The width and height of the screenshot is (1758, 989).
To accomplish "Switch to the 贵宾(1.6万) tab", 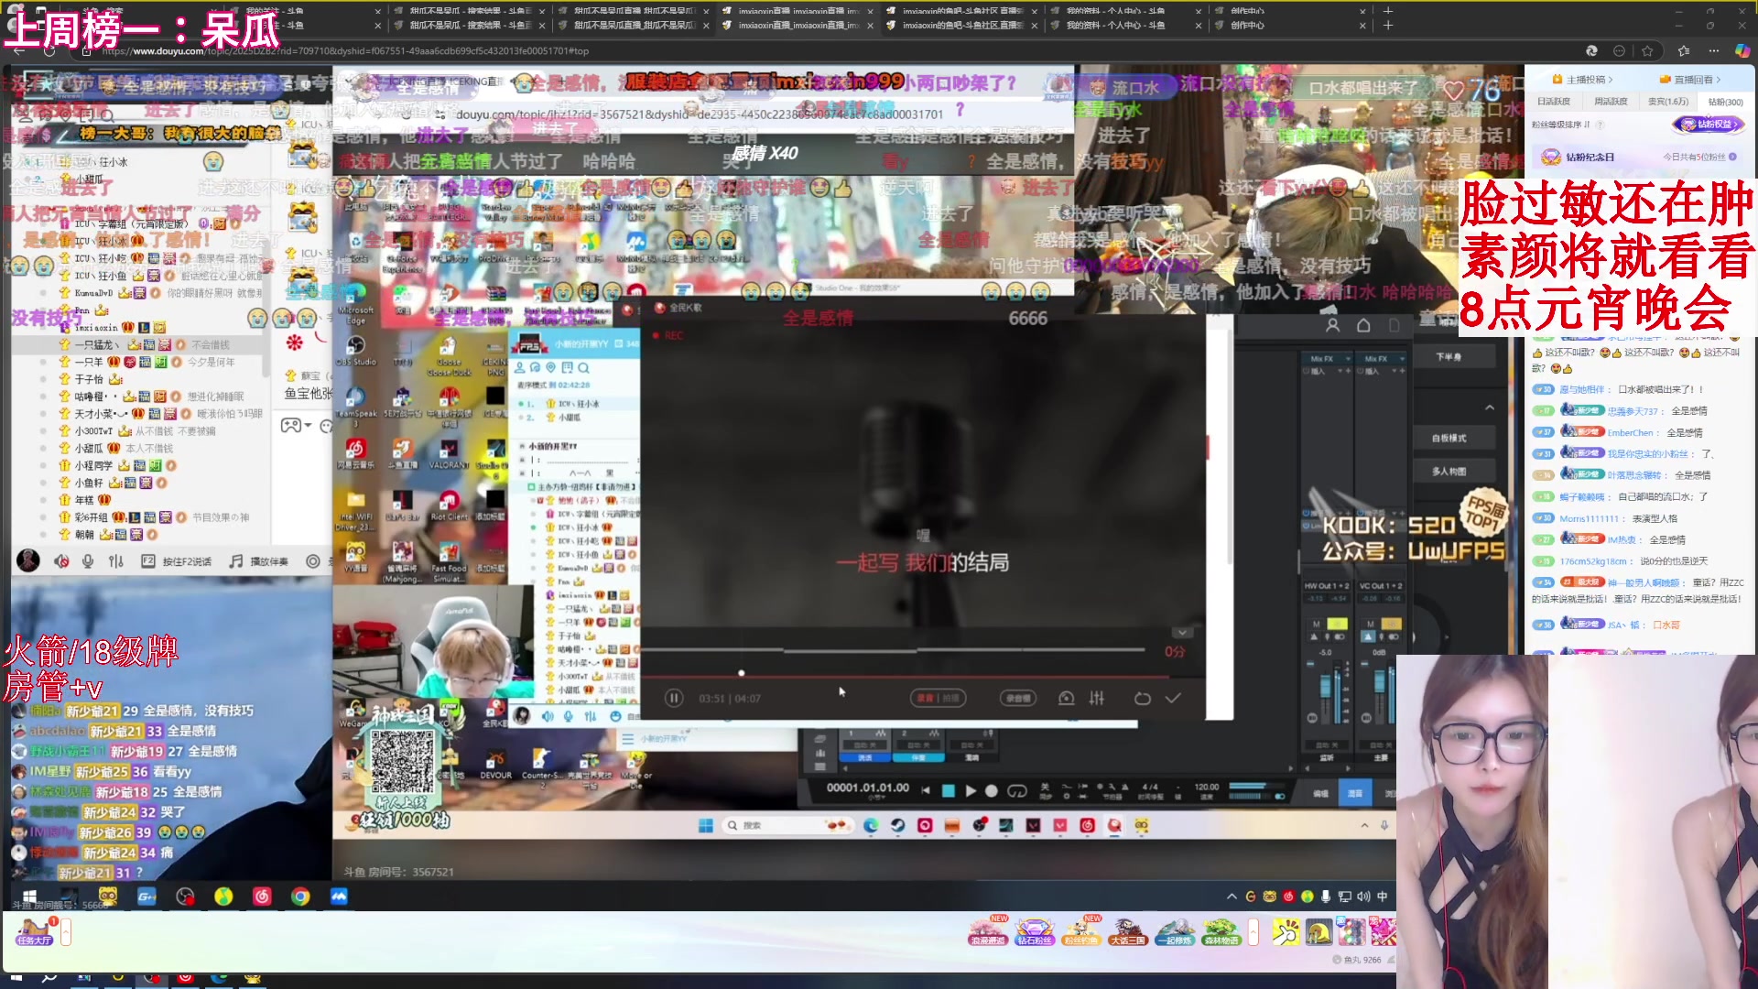I will [1667, 102].
